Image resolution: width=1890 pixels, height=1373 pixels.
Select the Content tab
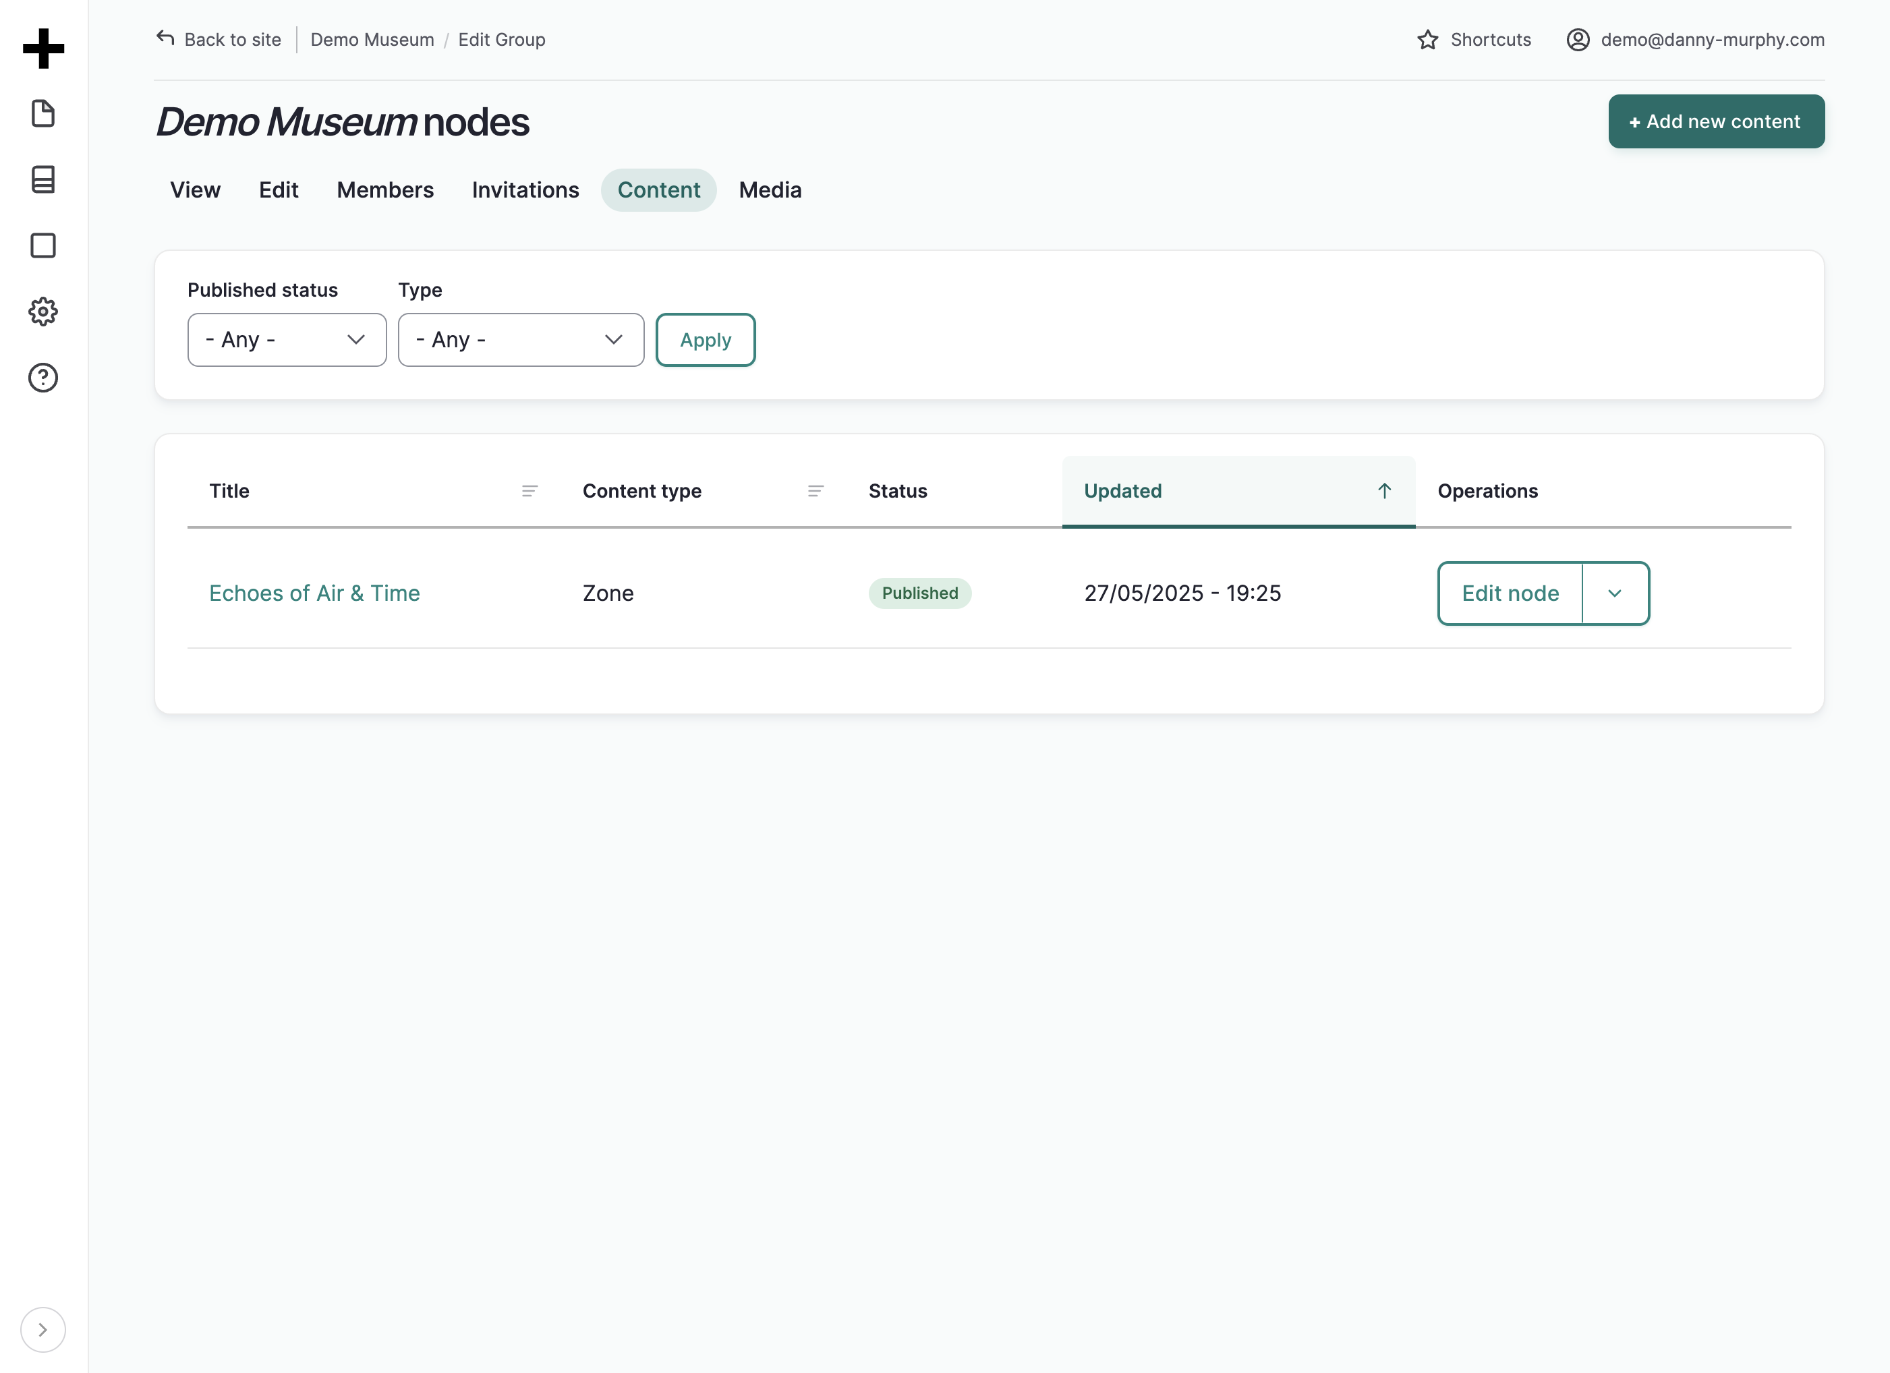pyautogui.click(x=658, y=190)
